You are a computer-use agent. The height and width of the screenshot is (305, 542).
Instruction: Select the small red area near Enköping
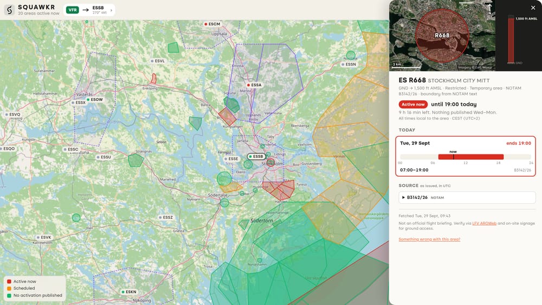(153, 79)
